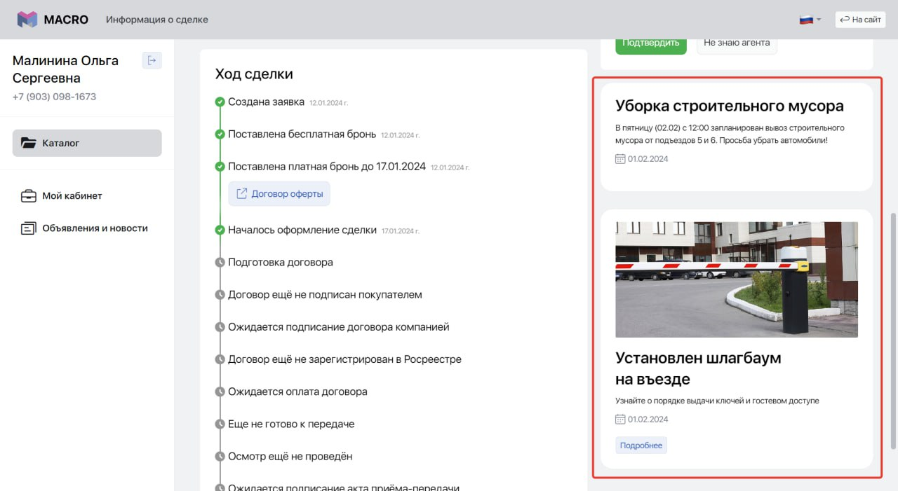The width and height of the screenshot is (898, 491).
Task: Click the Каталог folder icon
Action: coord(28,143)
